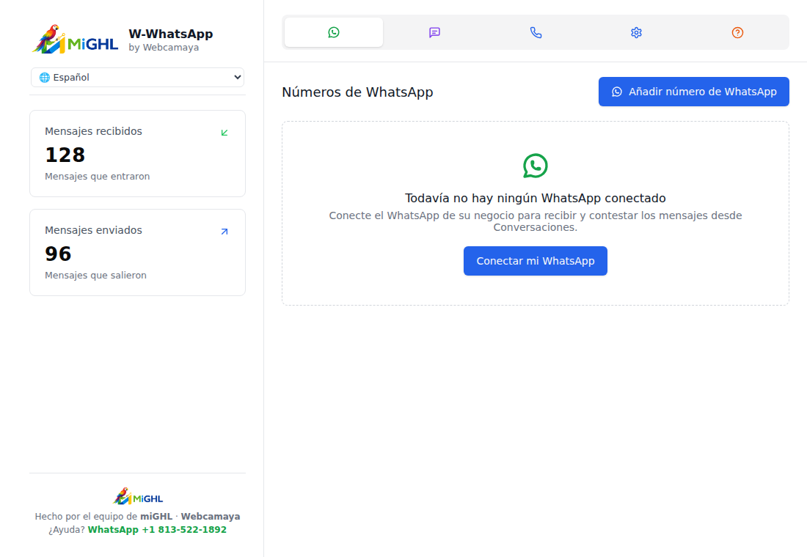Click Añadir número de WhatsApp button
807x557 pixels.
694,92
